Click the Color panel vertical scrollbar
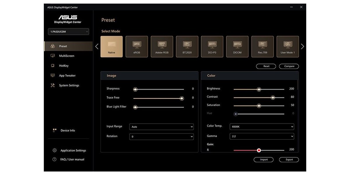Viewport: 350px width, 175px height. point(298,85)
